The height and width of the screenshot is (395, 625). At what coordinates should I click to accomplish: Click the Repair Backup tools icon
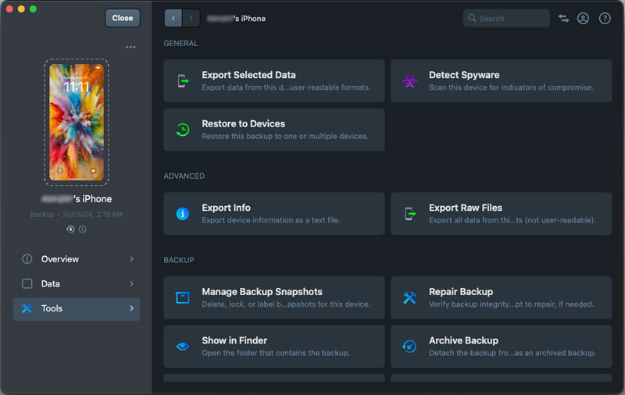(x=409, y=297)
